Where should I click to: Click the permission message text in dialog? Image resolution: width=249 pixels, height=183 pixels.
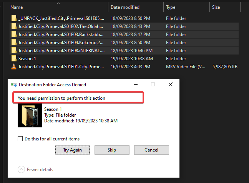[x=61, y=98]
